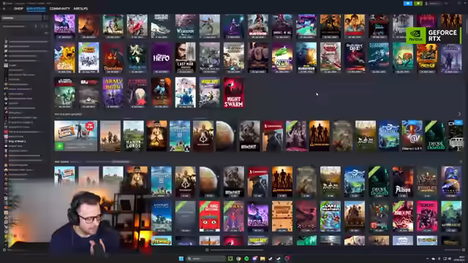
Task: Click the Windows taskbar search box
Action: coord(206,259)
